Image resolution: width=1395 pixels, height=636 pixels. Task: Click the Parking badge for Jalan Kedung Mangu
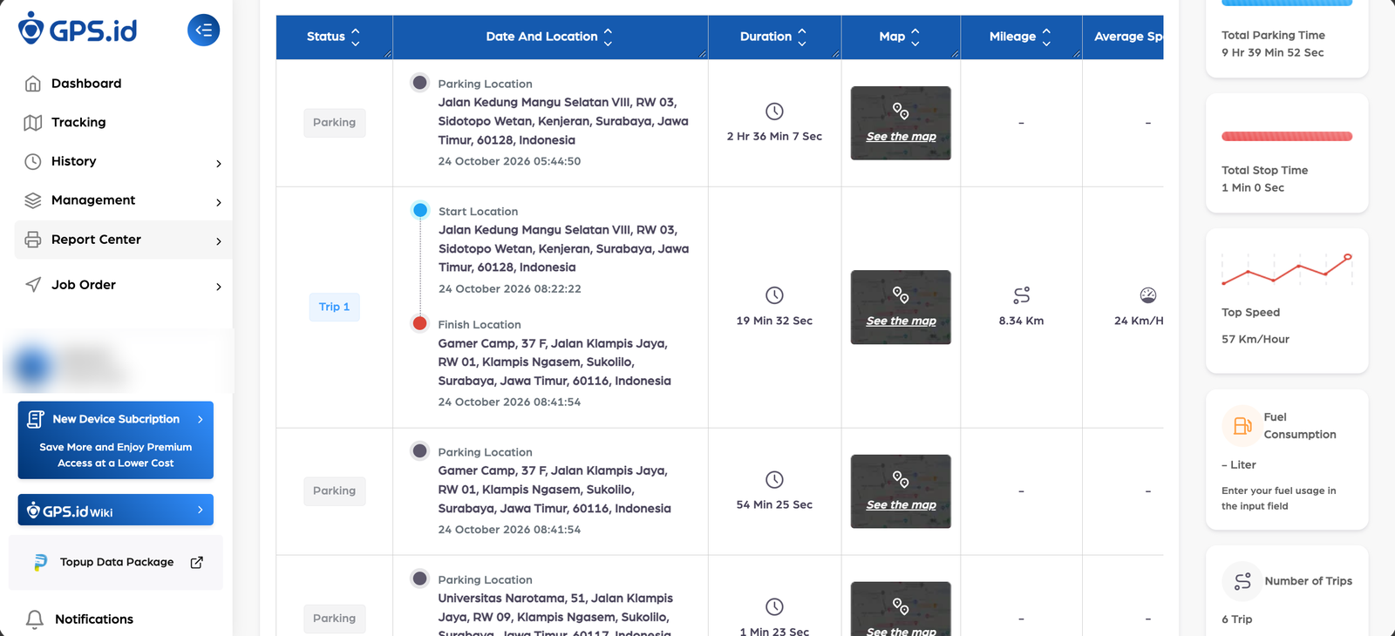tap(335, 123)
